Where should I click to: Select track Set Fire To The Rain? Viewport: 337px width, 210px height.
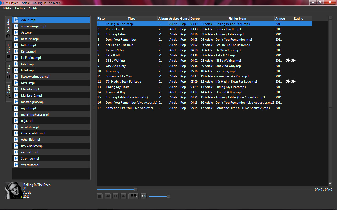coord(204,45)
